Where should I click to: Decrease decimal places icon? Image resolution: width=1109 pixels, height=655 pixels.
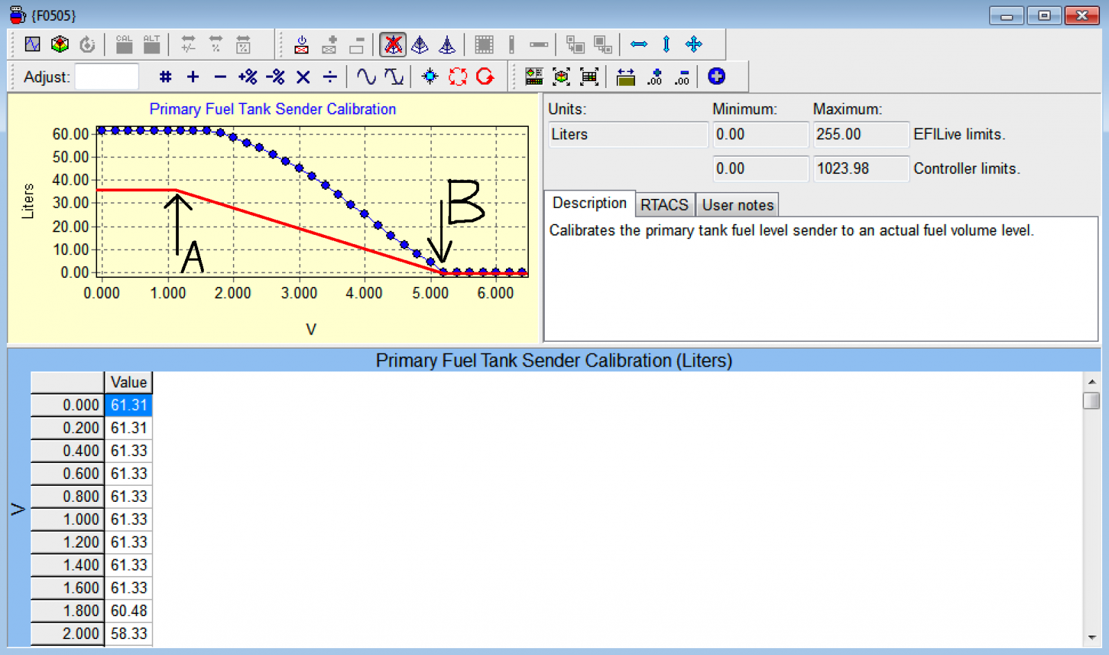pyautogui.click(x=682, y=76)
